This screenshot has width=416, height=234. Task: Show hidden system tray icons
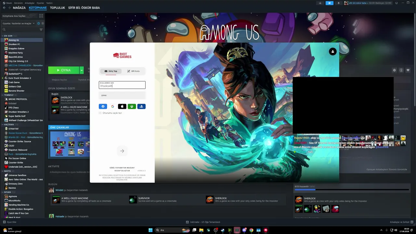[381, 230]
